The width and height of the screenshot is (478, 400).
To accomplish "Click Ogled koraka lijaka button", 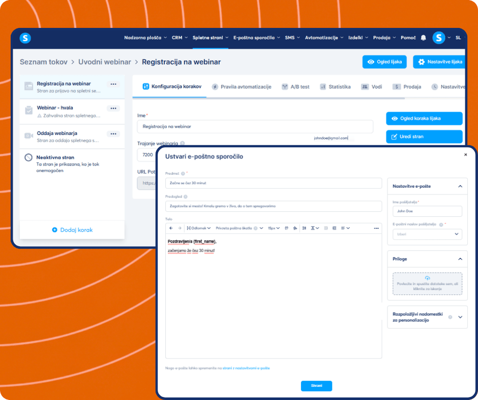I will (424, 118).
